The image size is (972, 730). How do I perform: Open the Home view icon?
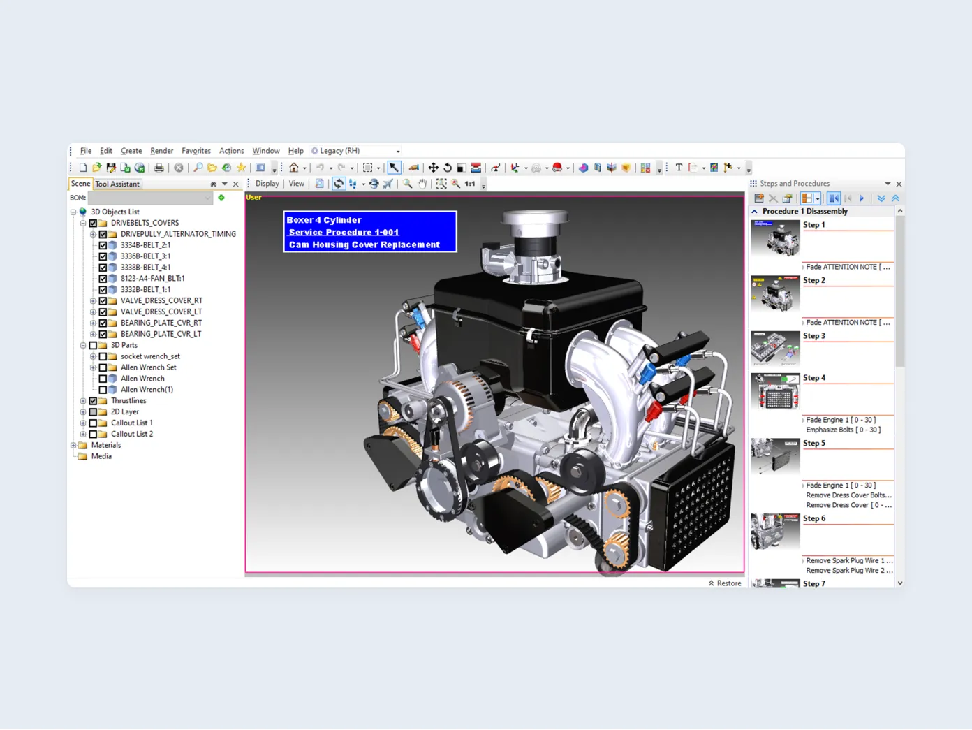(294, 168)
